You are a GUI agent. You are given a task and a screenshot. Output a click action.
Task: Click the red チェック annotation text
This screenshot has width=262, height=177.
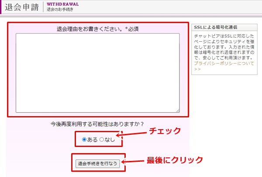[x=165, y=131]
